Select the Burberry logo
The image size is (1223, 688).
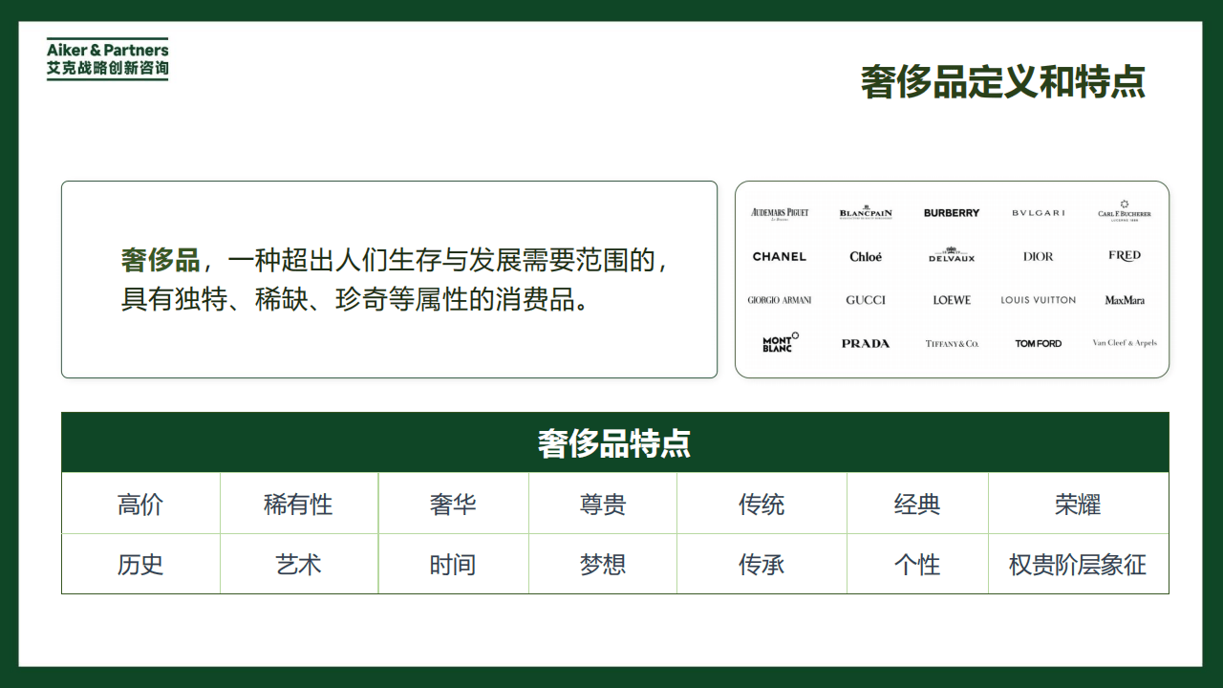[952, 213]
